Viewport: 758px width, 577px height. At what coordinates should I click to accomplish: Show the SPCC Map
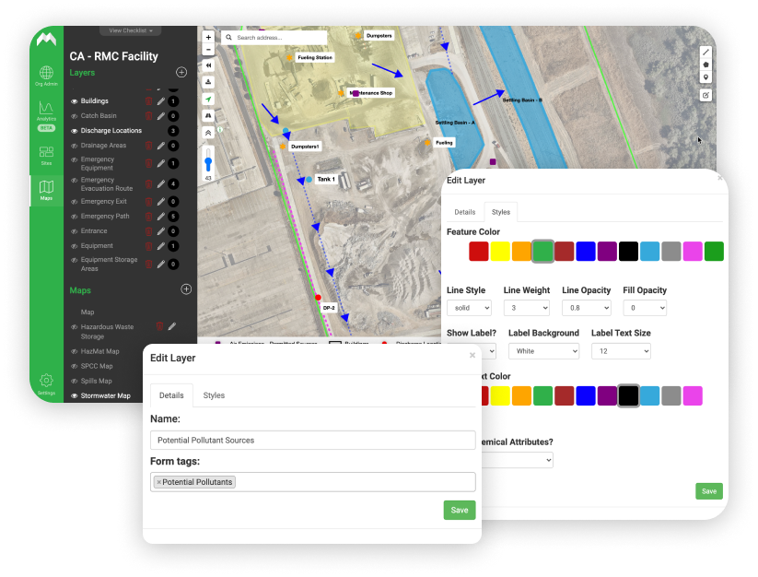pyautogui.click(x=75, y=366)
